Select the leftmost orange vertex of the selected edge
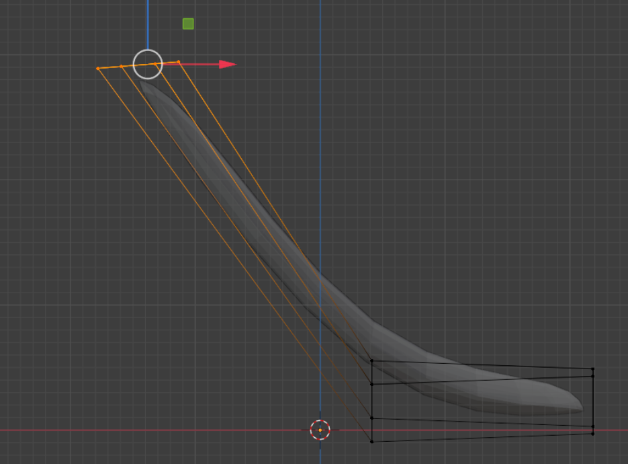This screenshot has height=464, width=628. (97, 69)
